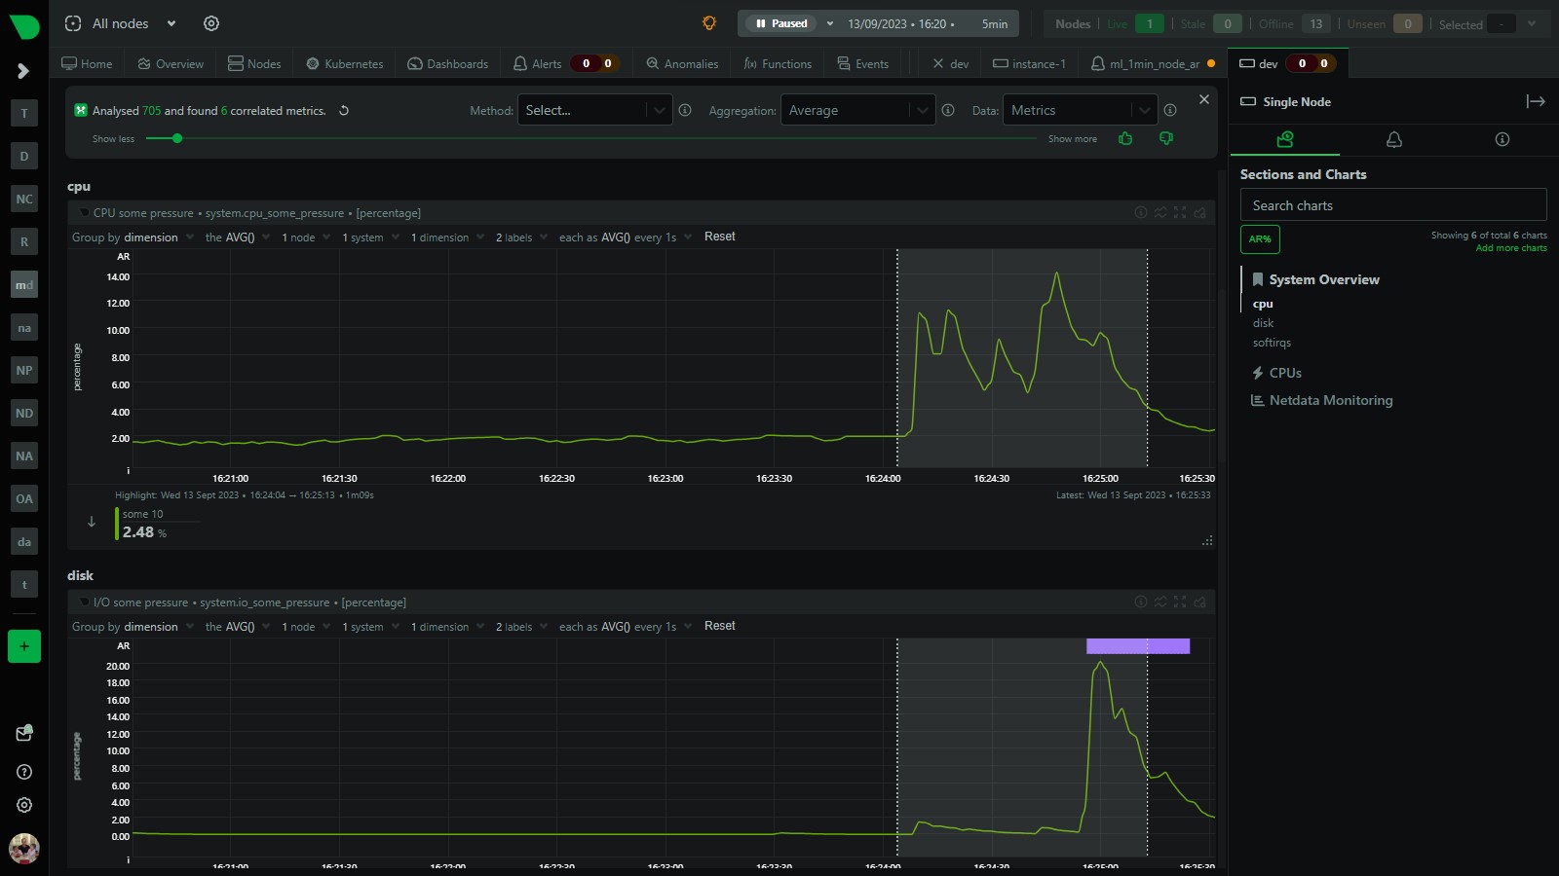Viewport: 1559px width, 876px height.
Task: Toggle Paused playback state in time picker
Action: click(781, 23)
